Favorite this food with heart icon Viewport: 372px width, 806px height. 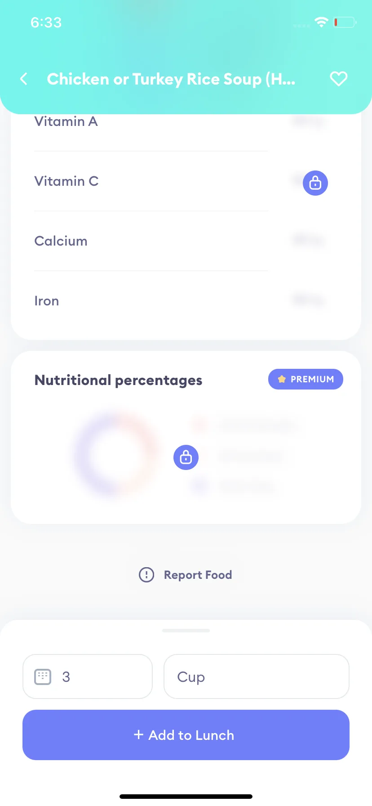tap(338, 79)
